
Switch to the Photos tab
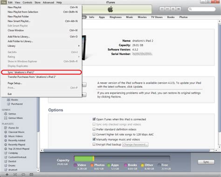pyautogui.click(x=183, y=17)
